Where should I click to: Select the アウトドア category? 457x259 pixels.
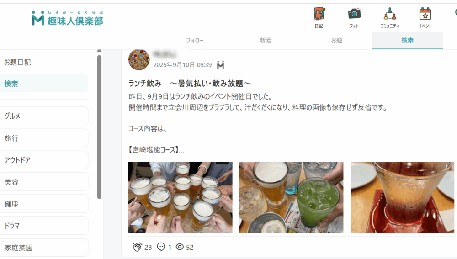[44, 160]
